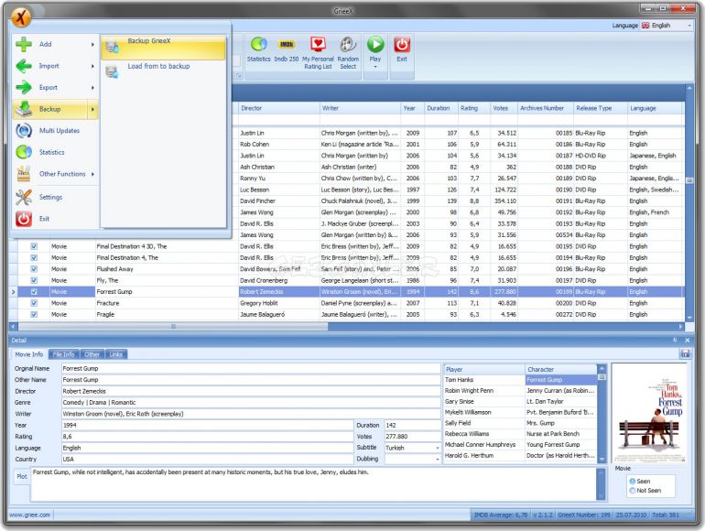Click the Plot text area

(x=313, y=484)
